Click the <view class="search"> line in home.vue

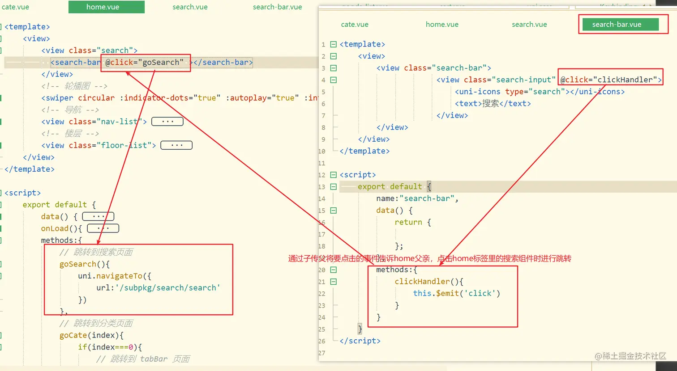pyautogui.click(x=90, y=51)
